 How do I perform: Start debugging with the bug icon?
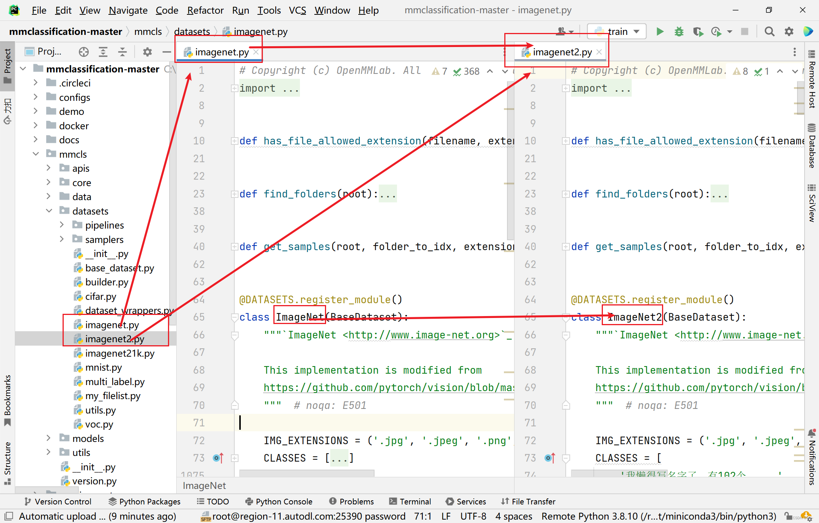point(679,31)
